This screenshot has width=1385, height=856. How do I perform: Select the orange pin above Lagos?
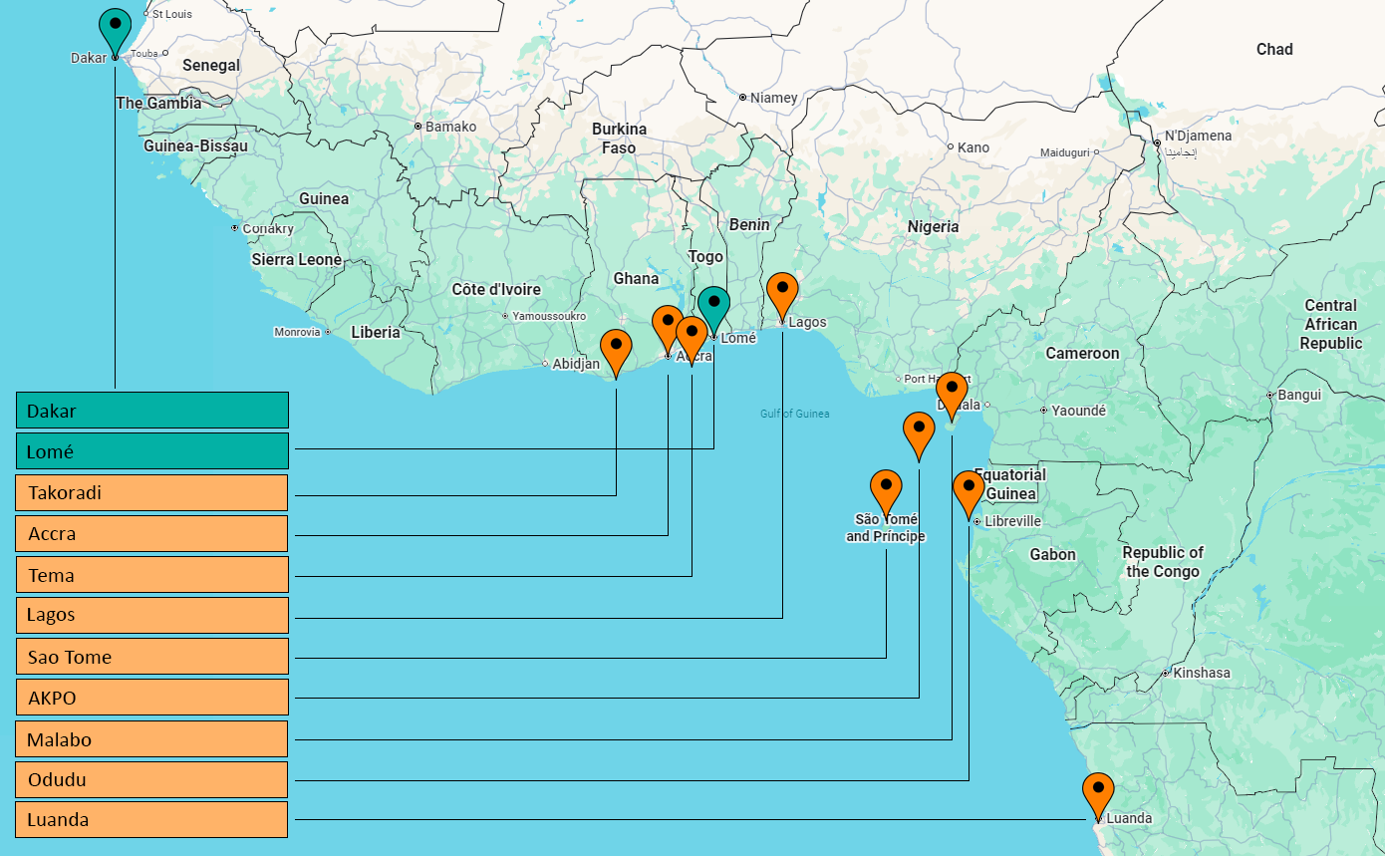[782, 291]
